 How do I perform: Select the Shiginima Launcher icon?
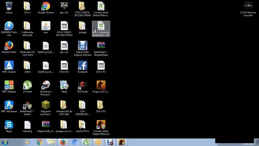point(46,108)
